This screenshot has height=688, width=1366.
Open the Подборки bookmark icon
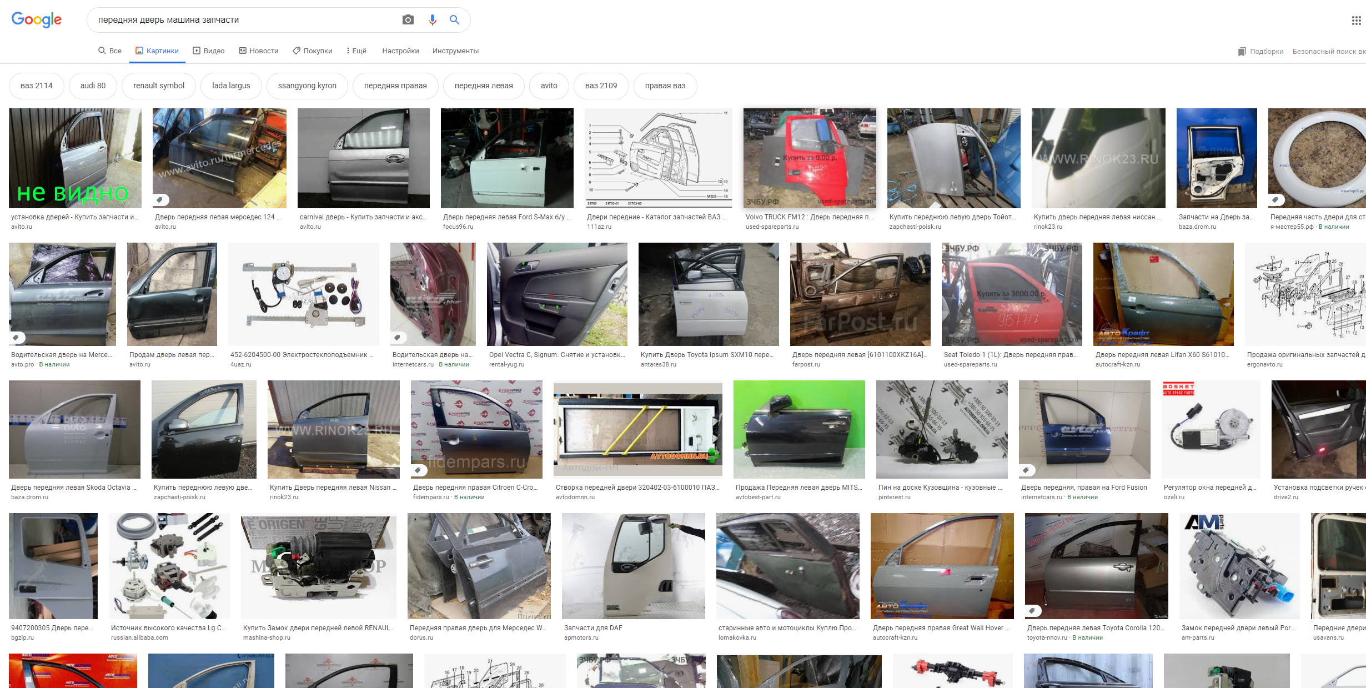[1242, 51]
